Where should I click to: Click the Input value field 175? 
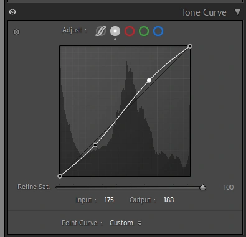pos(109,200)
